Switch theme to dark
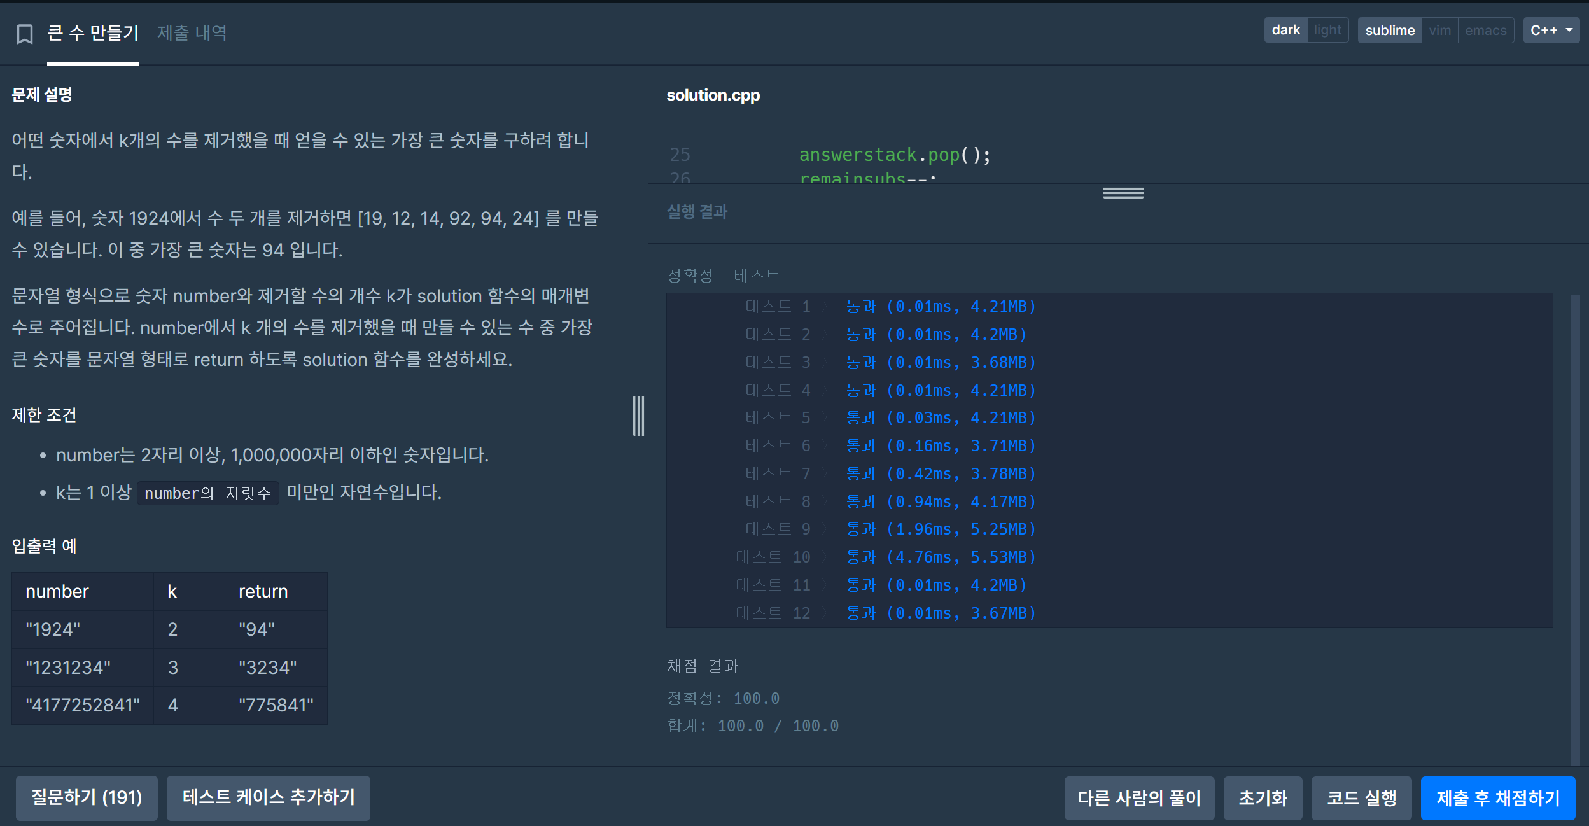 [1285, 31]
